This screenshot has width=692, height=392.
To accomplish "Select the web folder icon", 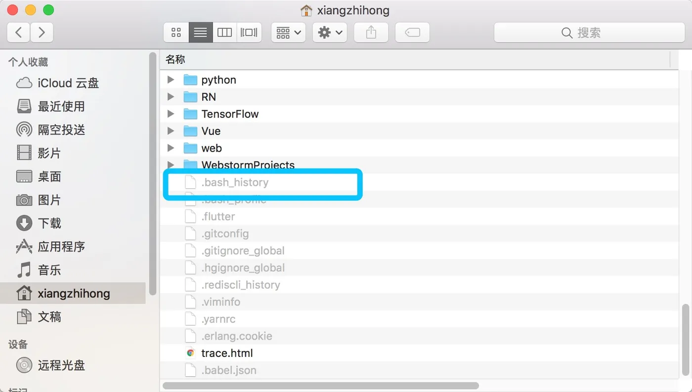I will tap(190, 148).
